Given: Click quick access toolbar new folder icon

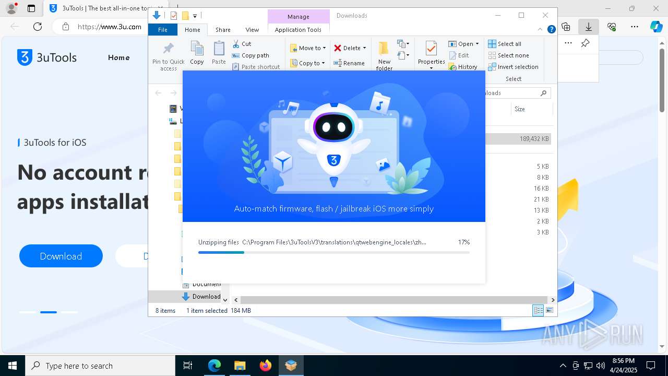Looking at the screenshot, I should point(185,16).
